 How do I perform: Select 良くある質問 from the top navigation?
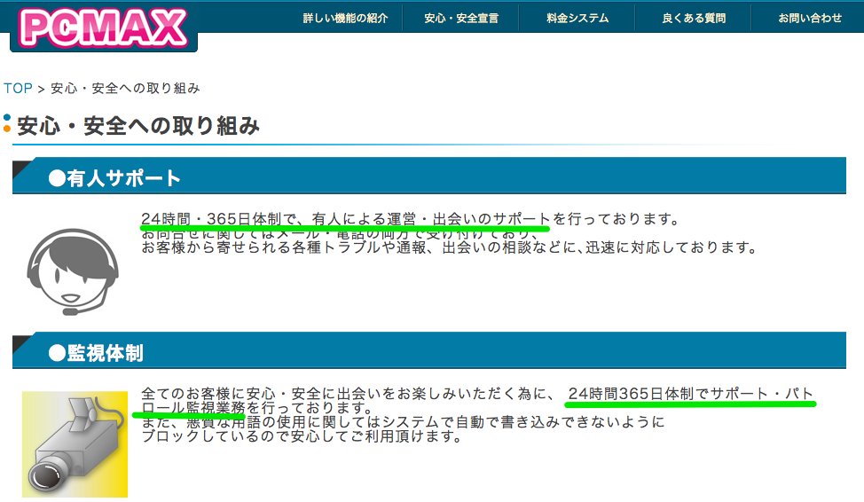[693, 18]
